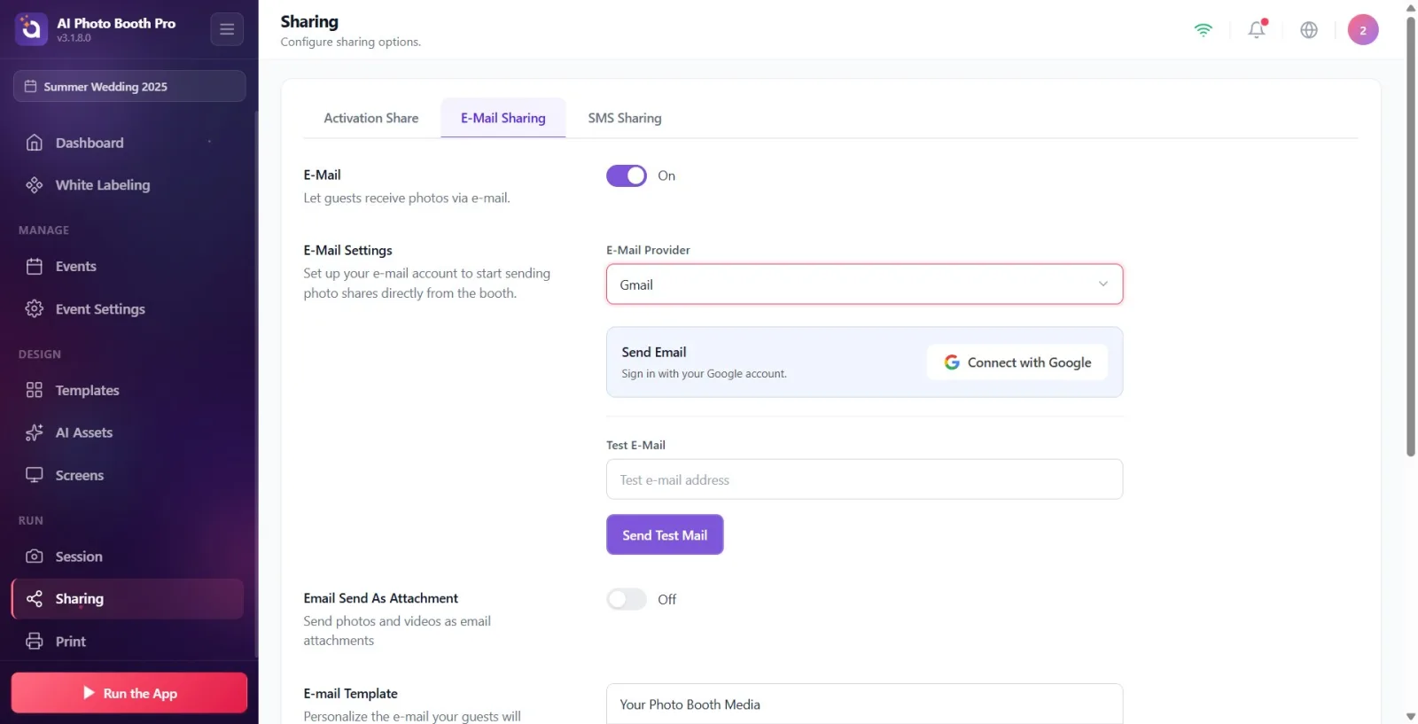This screenshot has width=1418, height=724.
Task: Open notifications bell icon
Action: [x=1257, y=29]
